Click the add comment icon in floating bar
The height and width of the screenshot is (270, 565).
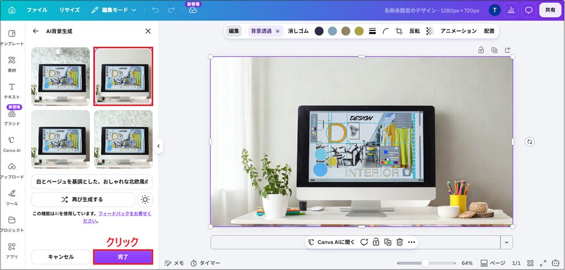click(364, 242)
